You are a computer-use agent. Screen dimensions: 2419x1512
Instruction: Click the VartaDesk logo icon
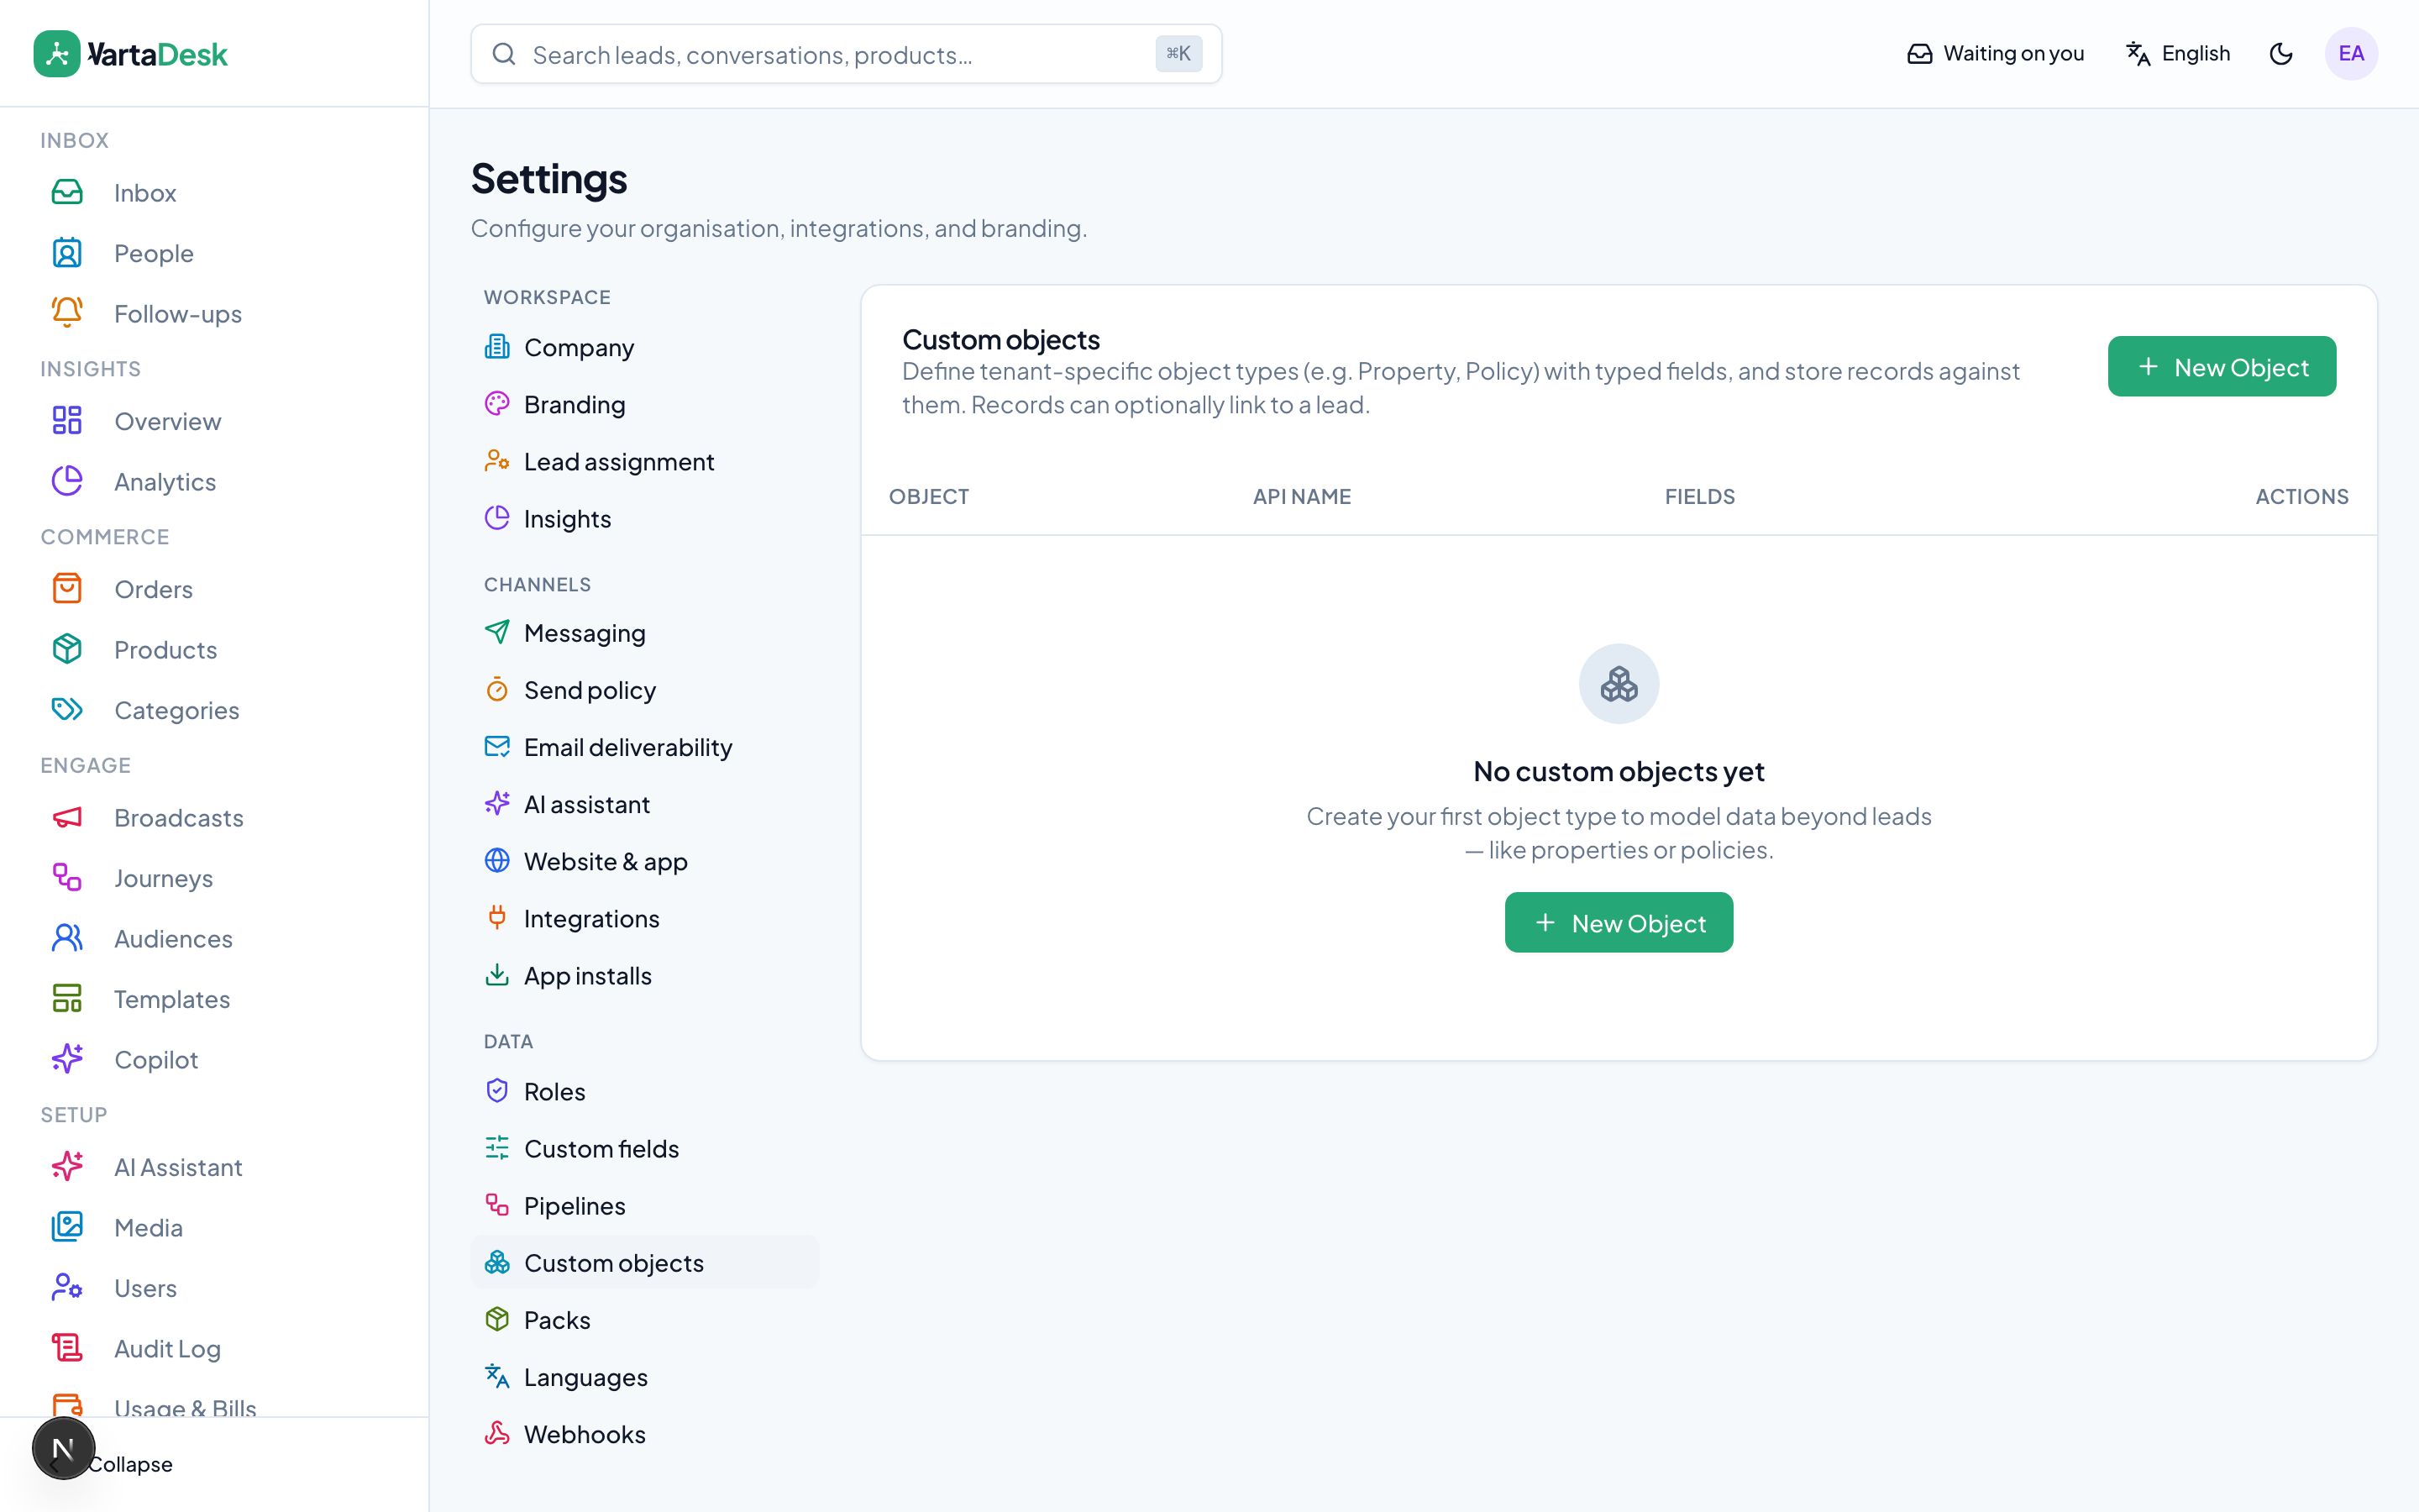tap(57, 54)
